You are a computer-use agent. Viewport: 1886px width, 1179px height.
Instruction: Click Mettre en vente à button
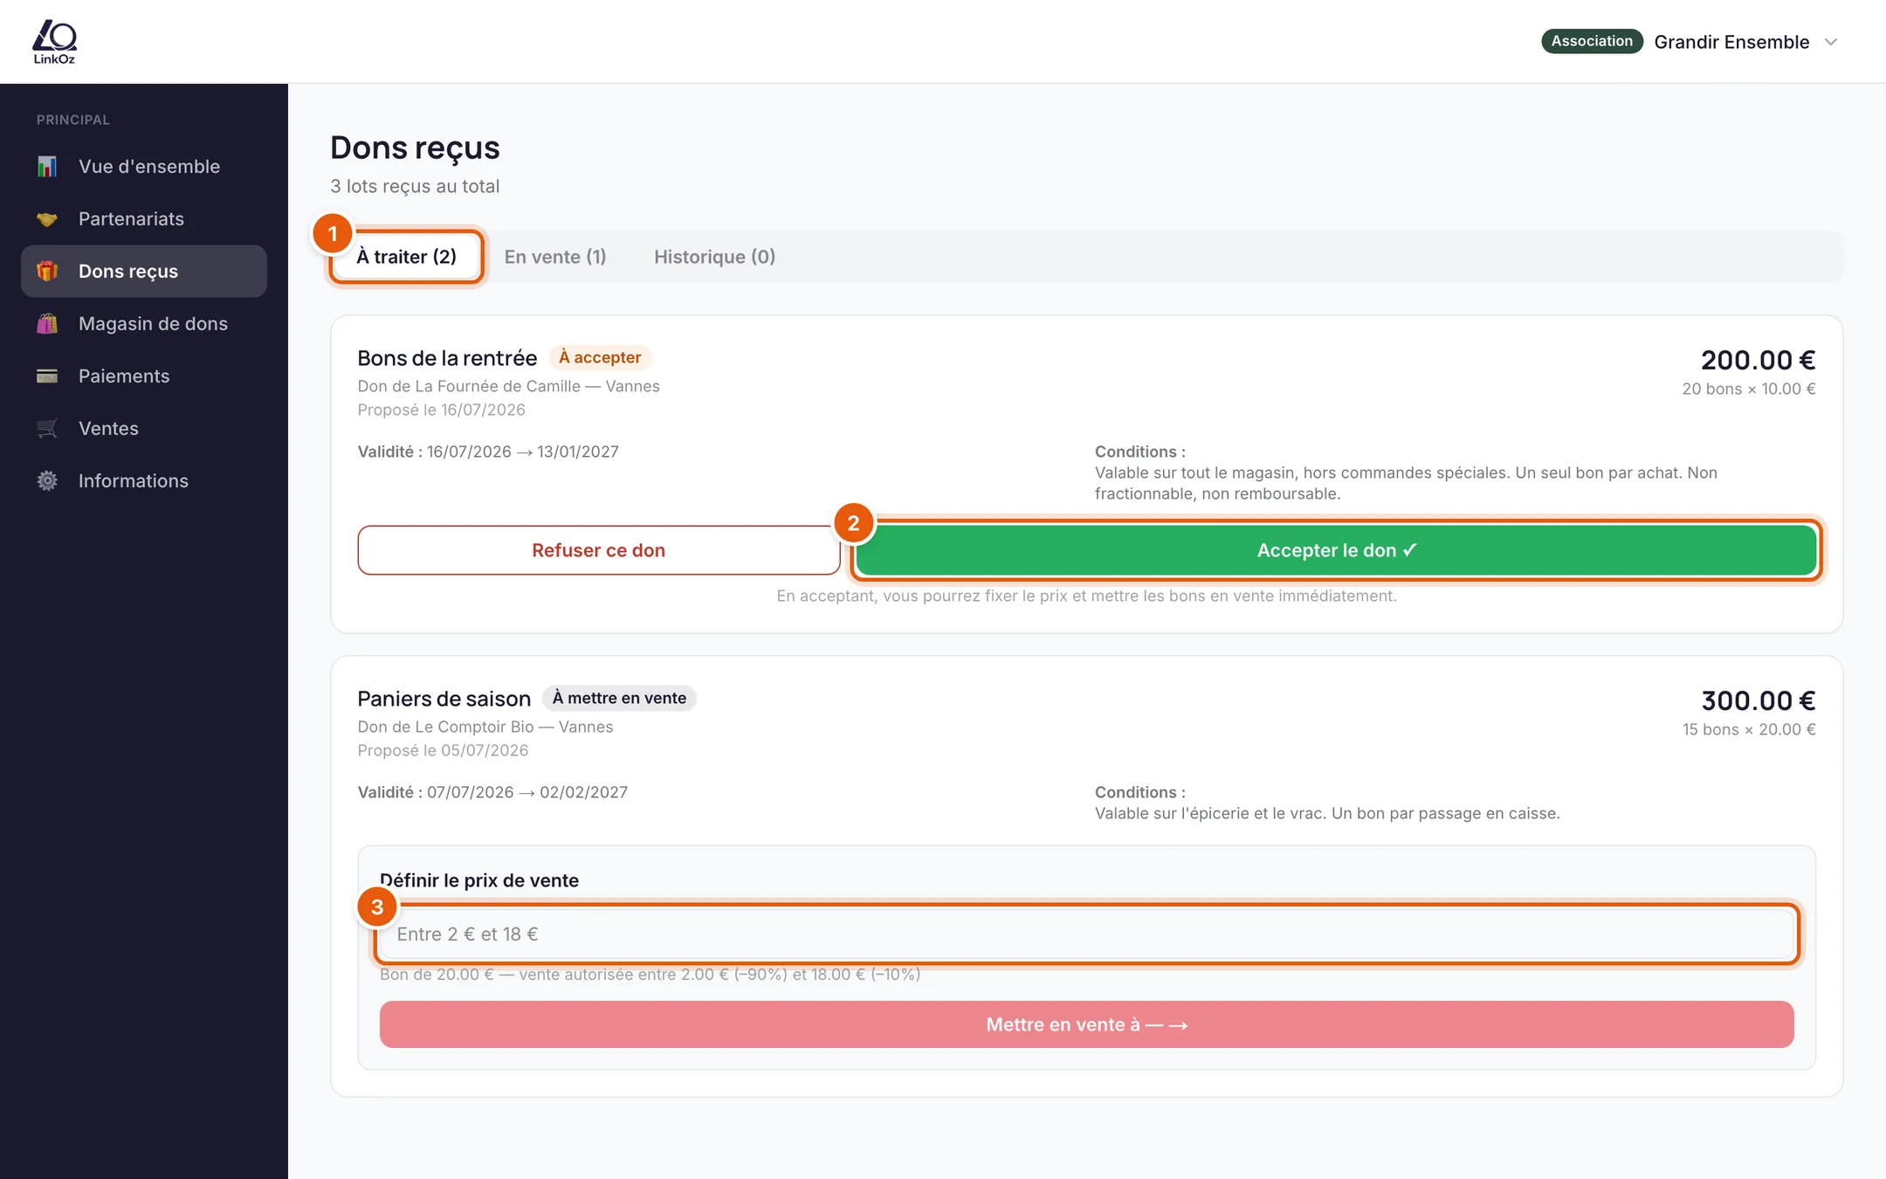pos(1086,1024)
